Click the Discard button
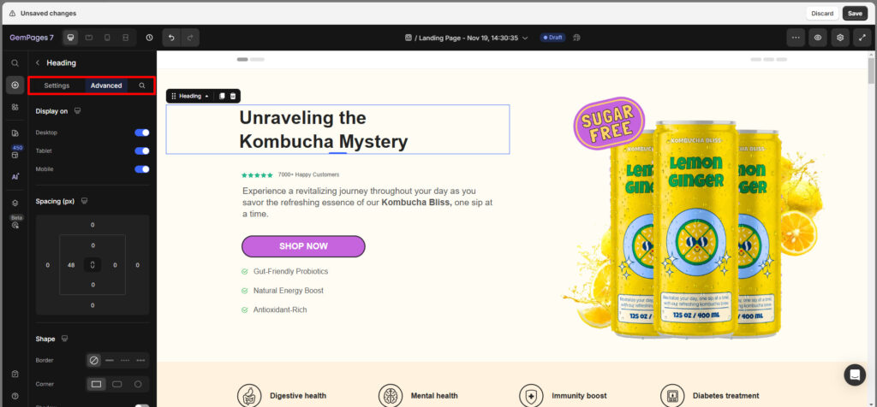 [822, 14]
